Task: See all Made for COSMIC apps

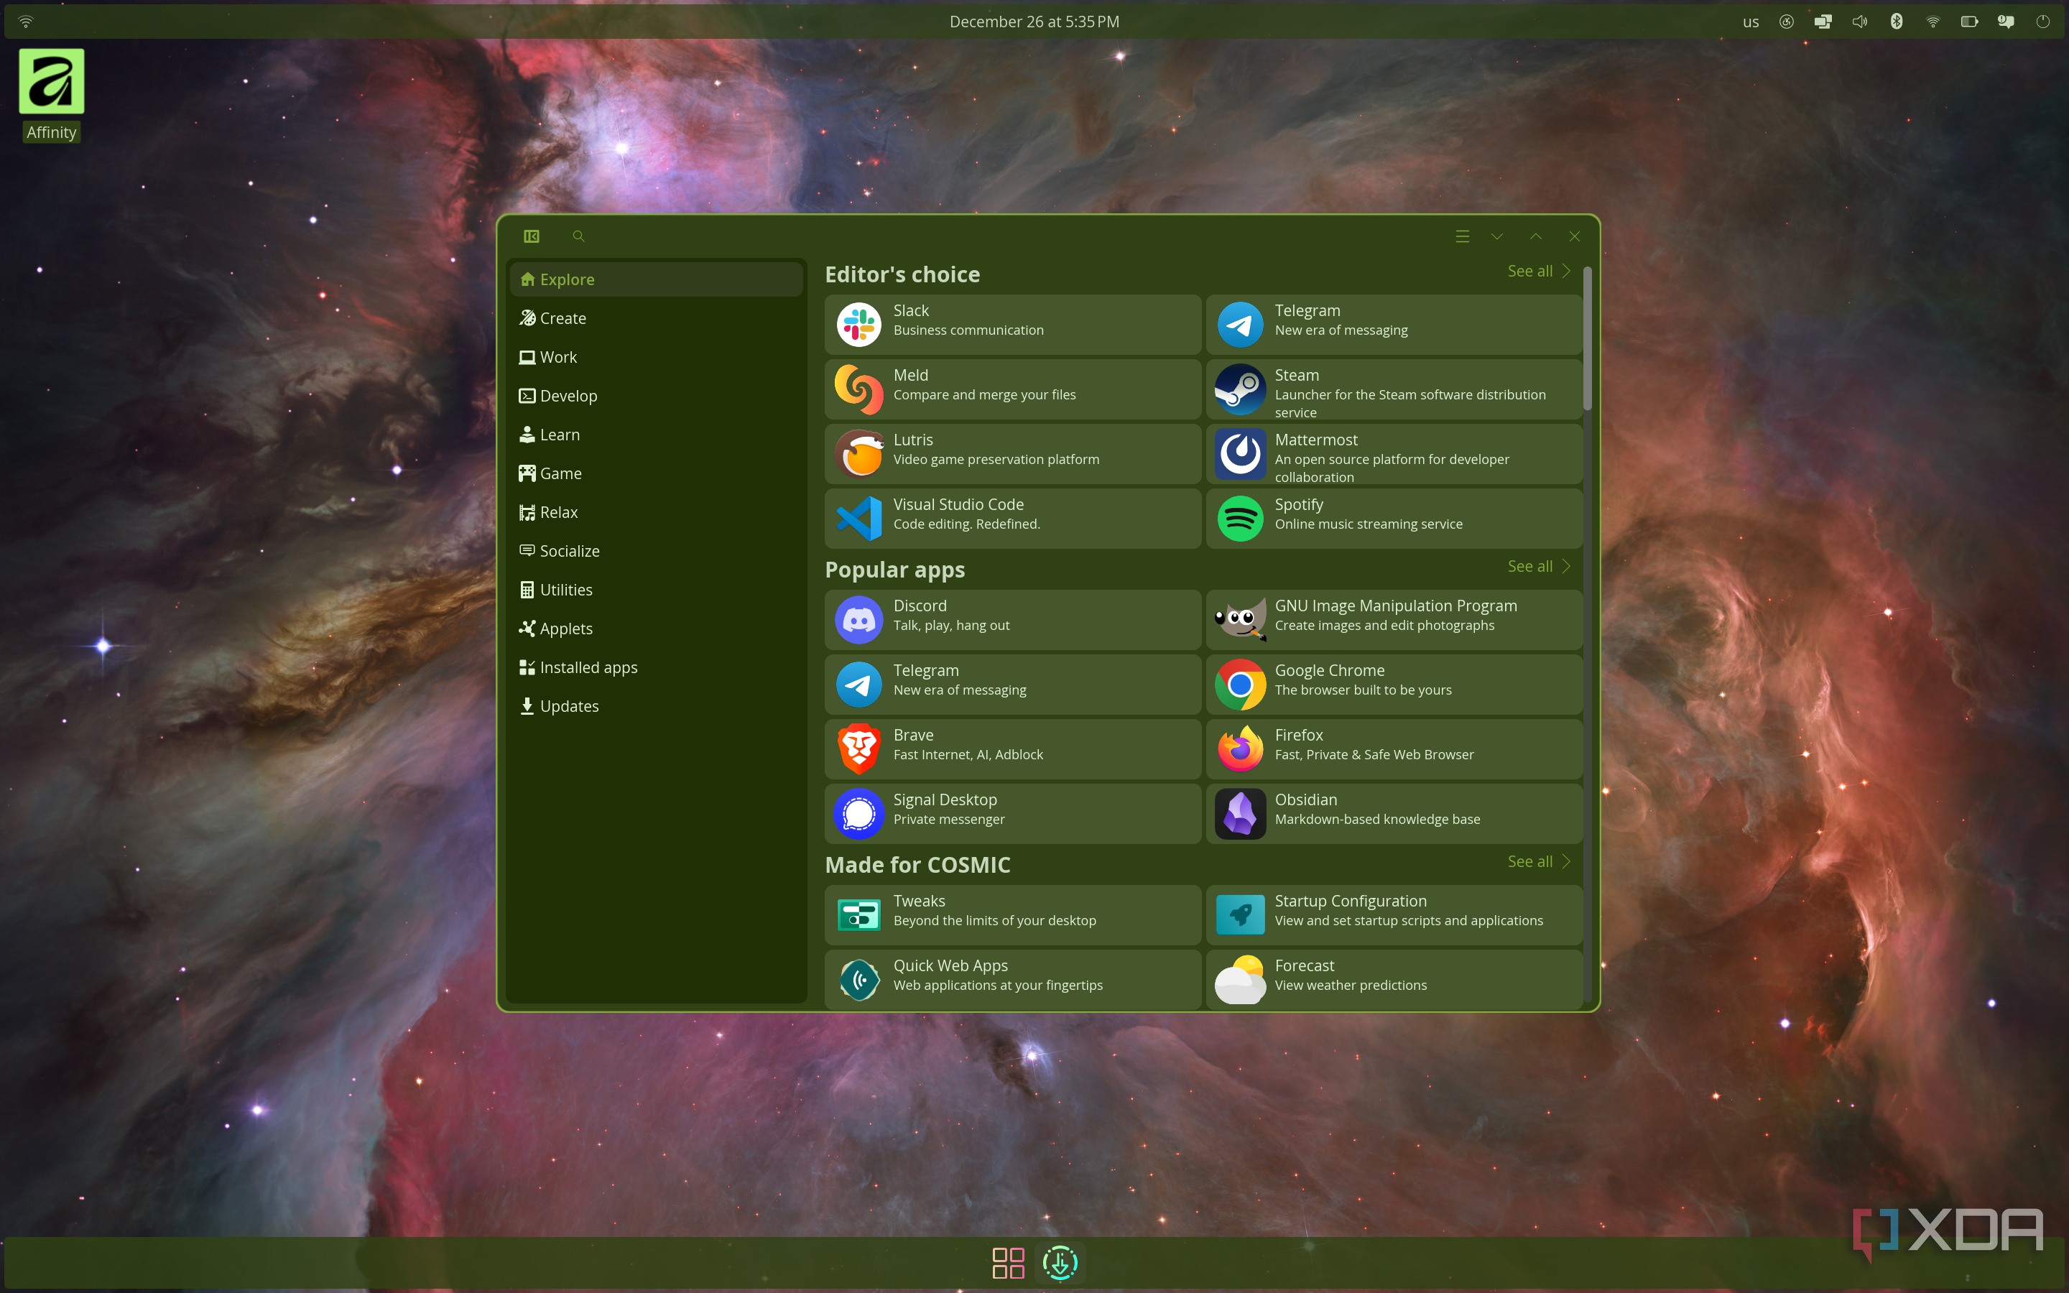Action: (x=1539, y=861)
